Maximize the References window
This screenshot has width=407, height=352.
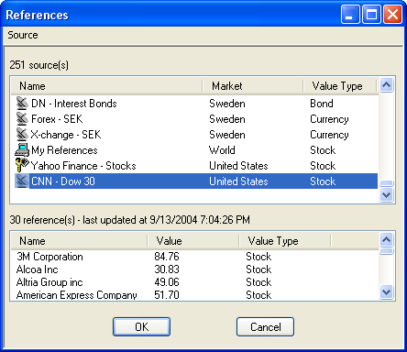371,14
